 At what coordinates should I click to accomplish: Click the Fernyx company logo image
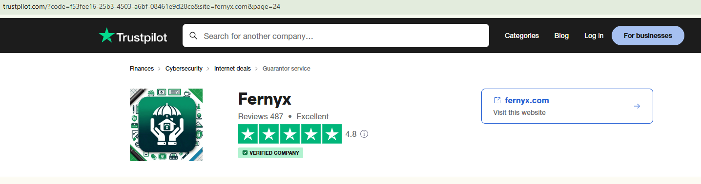tap(166, 125)
